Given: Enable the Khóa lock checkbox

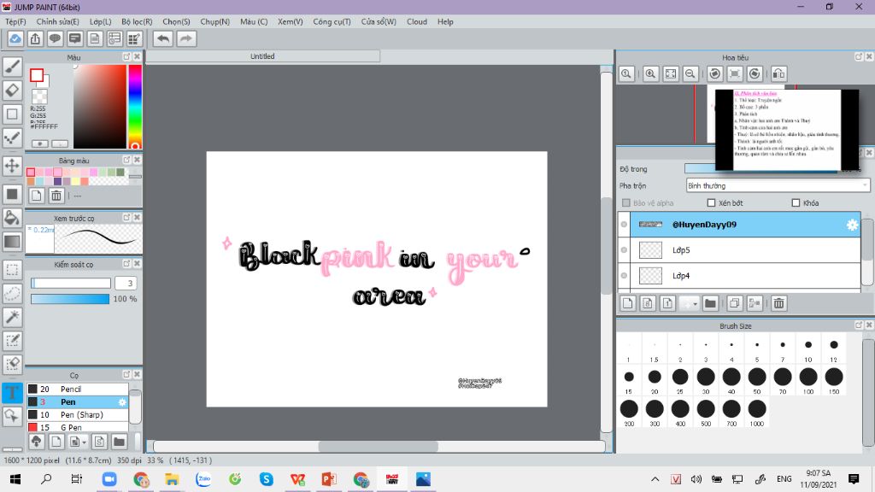Looking at the screenshot, I should click(796, 203).
